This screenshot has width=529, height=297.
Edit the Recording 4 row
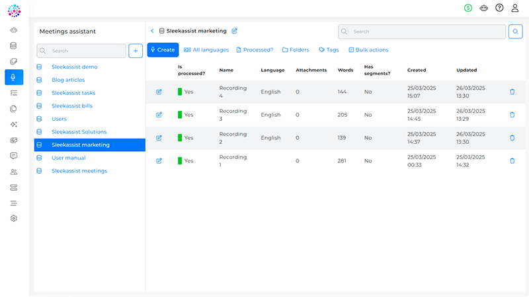[159, 92]
